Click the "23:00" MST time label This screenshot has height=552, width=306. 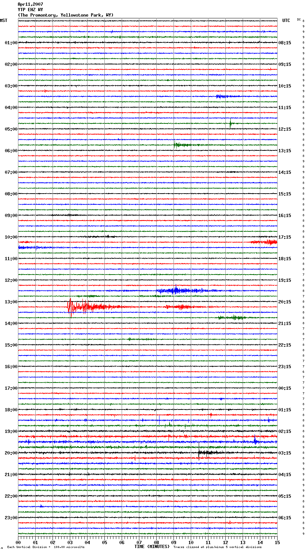coord(11,518)
